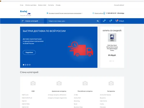144x108 pixels.
Task: Open the shopping cart icon
Action: point(117,21)
